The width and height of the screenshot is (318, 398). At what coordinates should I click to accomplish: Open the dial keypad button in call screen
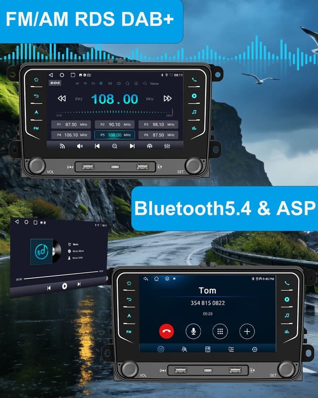pos(220,331)
